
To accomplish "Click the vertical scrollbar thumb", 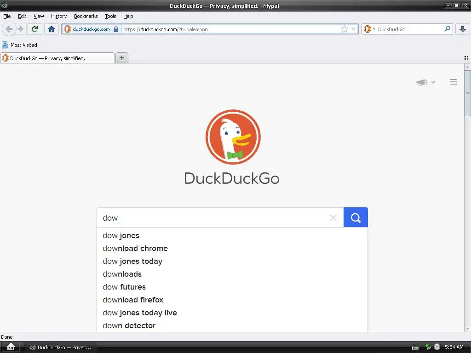I will [467, 94].
